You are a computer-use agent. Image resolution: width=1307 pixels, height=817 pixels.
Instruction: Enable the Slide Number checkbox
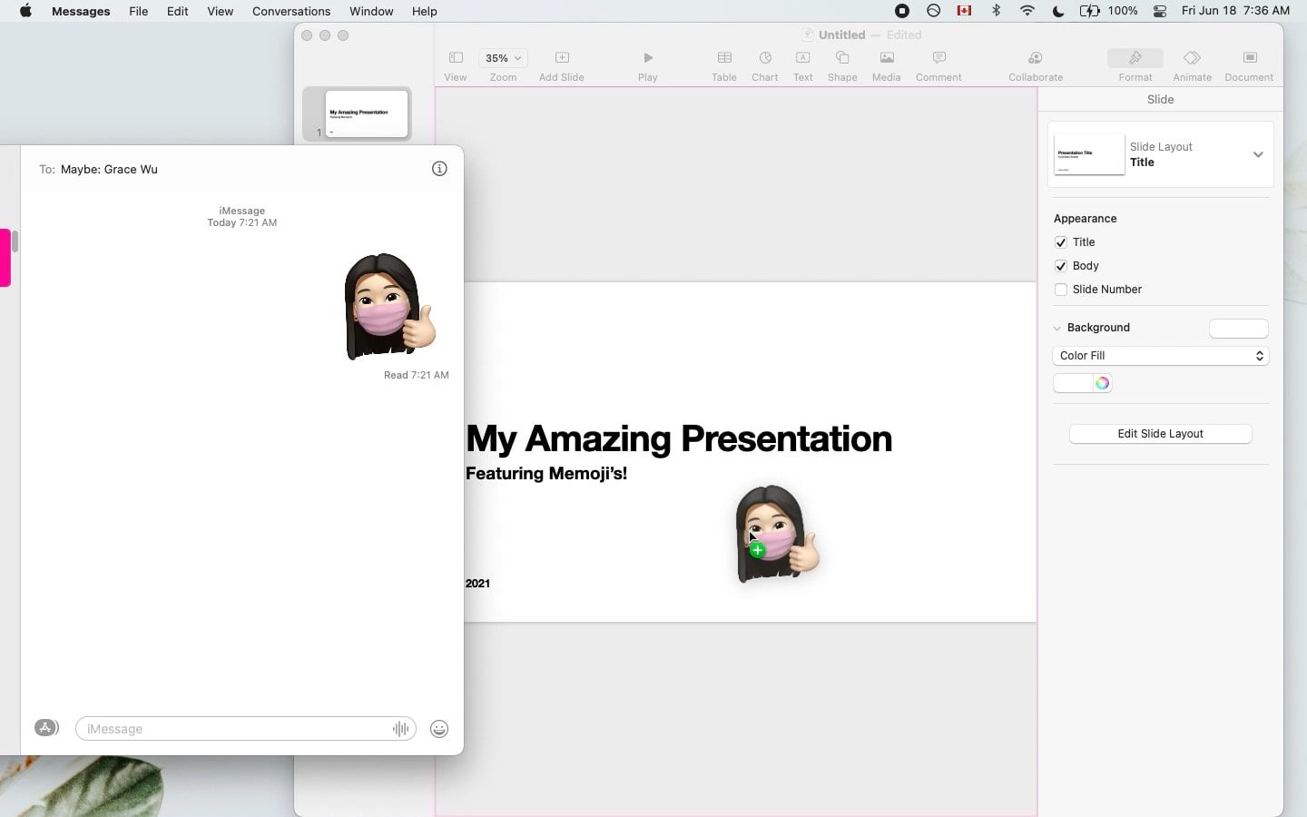pyautogui.click(x=1061, y=290)
